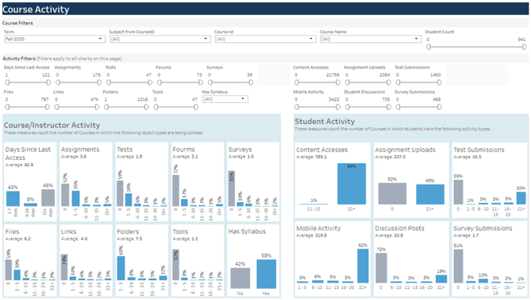This screenshot has height=300, width=531.
Task: Click the 52% bar in Assignment Uploads chart
Action: pyautogui.click(x=392, y=194)
